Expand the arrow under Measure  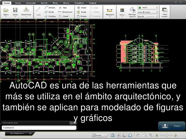point(110,17)
